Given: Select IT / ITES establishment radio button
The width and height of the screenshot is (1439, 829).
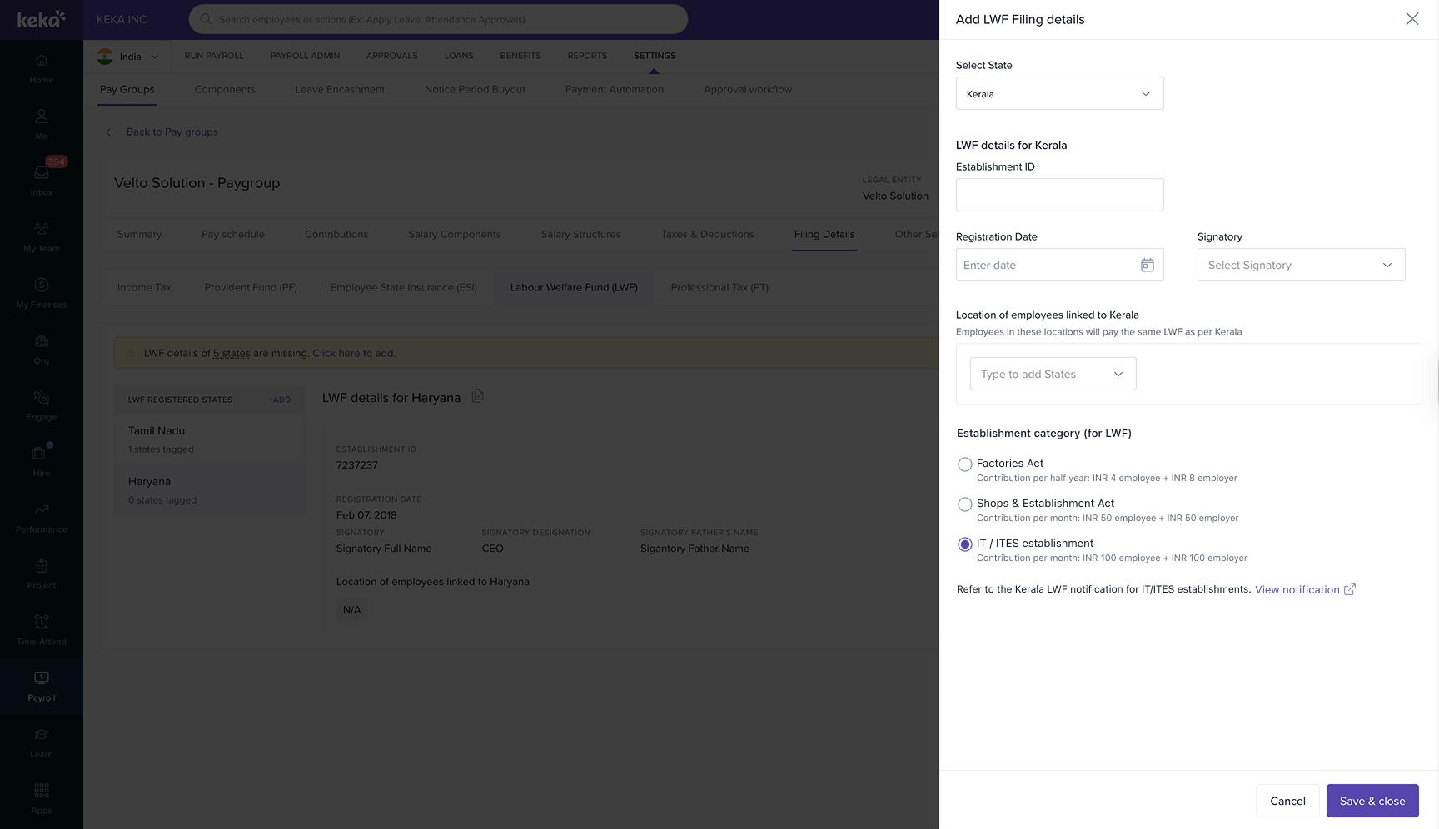Looking at the screenshot, I should click(x=965, y=544).
